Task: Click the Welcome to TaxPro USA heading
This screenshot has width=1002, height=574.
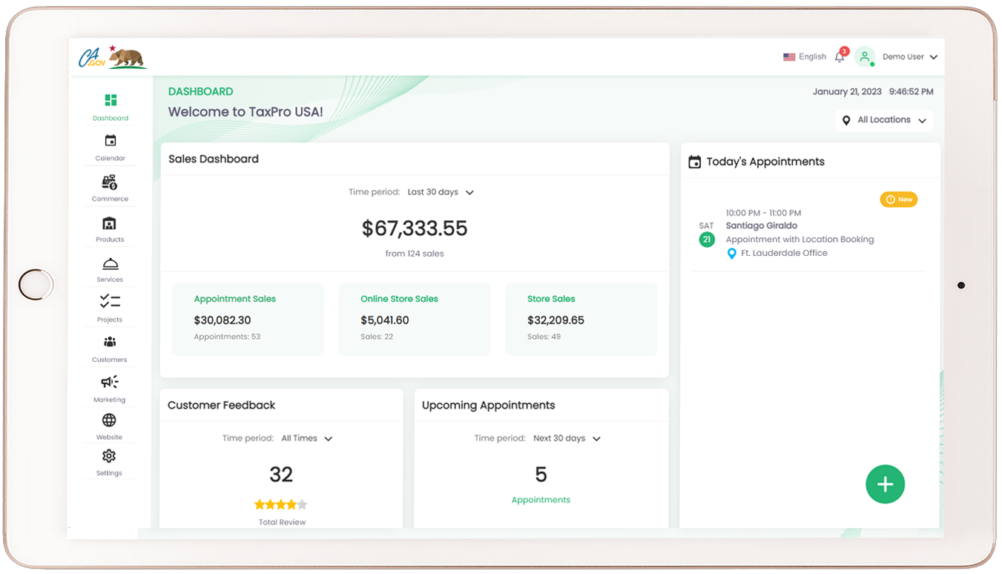Action: [x=245, y=112]
